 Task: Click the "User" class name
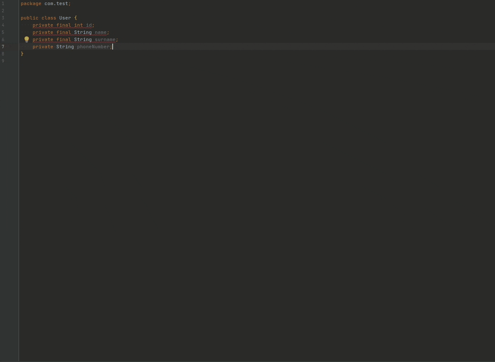[65, 18]
